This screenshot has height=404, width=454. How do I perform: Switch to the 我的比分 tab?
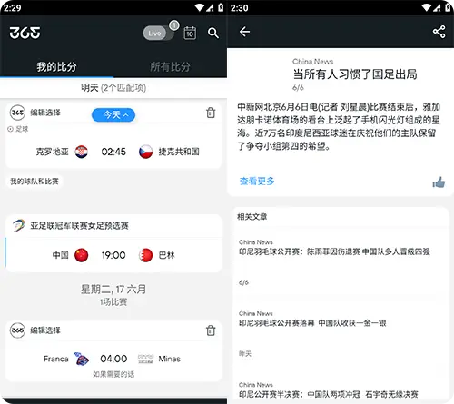coord(56,66)
